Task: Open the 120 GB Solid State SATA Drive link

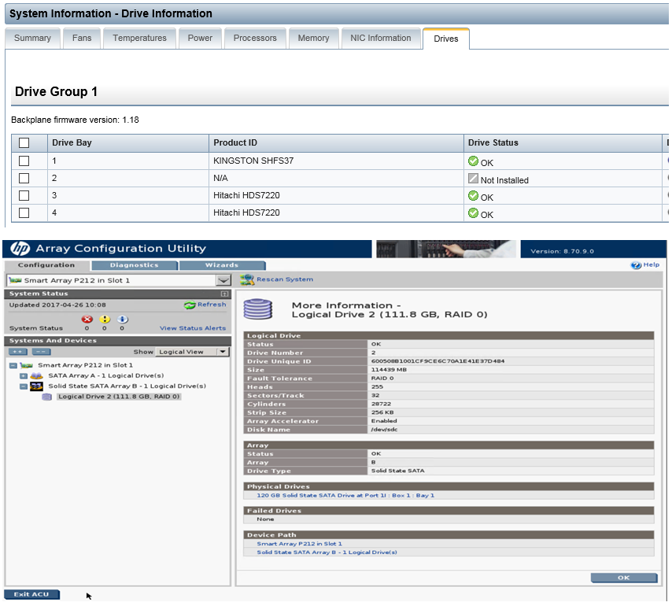Action: [x=345, y=496]
